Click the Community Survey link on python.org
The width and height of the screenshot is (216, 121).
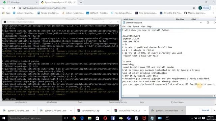[x=118, y=102]
